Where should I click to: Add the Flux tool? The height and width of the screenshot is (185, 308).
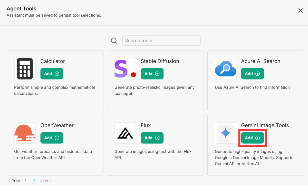click(x=152, y=138)
